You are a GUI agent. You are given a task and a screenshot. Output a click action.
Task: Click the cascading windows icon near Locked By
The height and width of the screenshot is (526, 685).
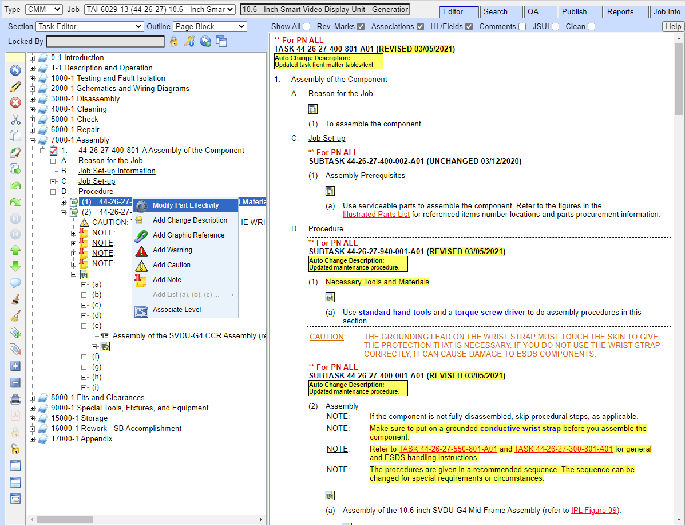point(221,42)
